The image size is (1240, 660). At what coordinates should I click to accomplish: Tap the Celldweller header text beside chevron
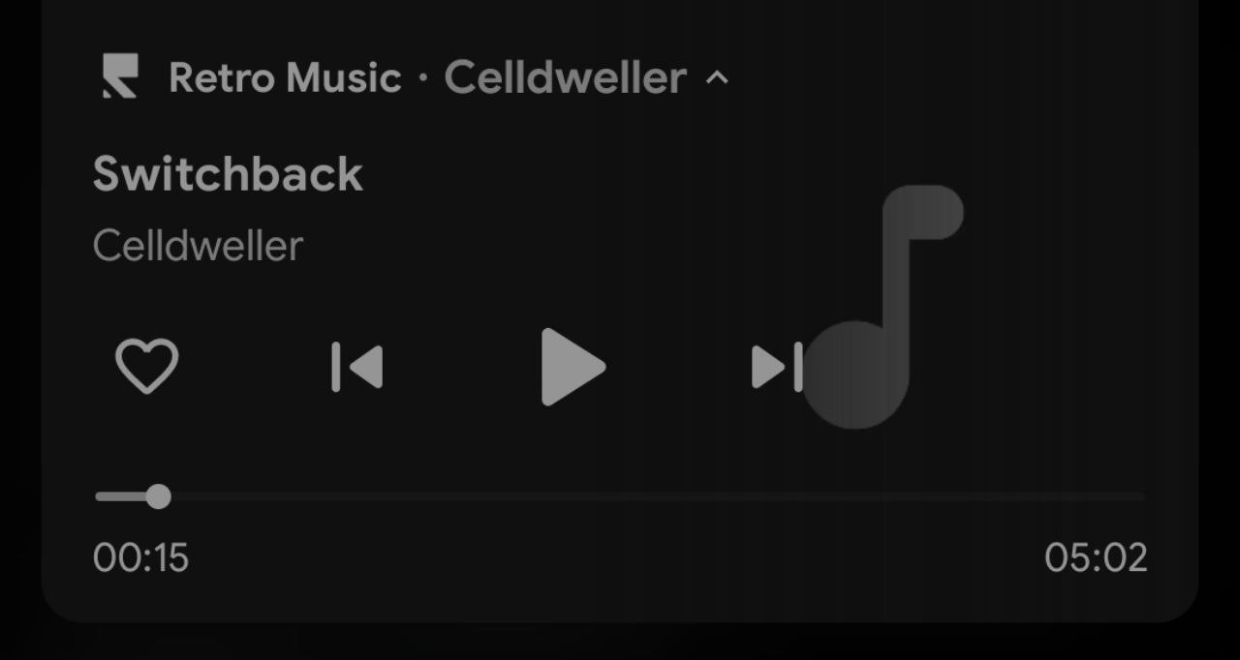coord(566,77)
